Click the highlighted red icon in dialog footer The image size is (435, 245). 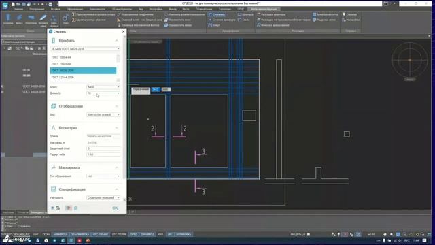pos(68,208)
